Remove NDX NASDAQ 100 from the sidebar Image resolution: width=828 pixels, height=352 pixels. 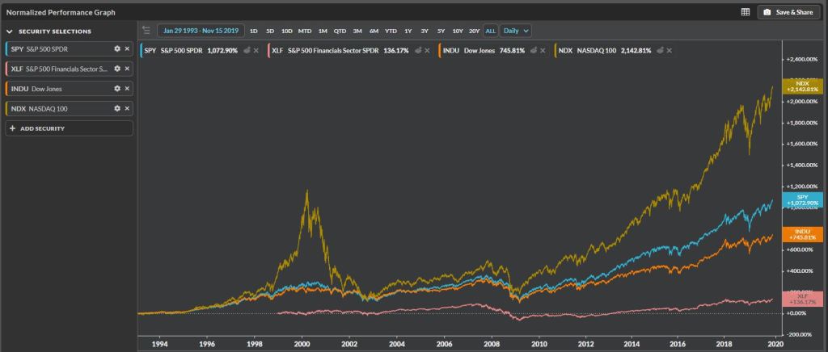pyautogui.click(x=127, y=108)
